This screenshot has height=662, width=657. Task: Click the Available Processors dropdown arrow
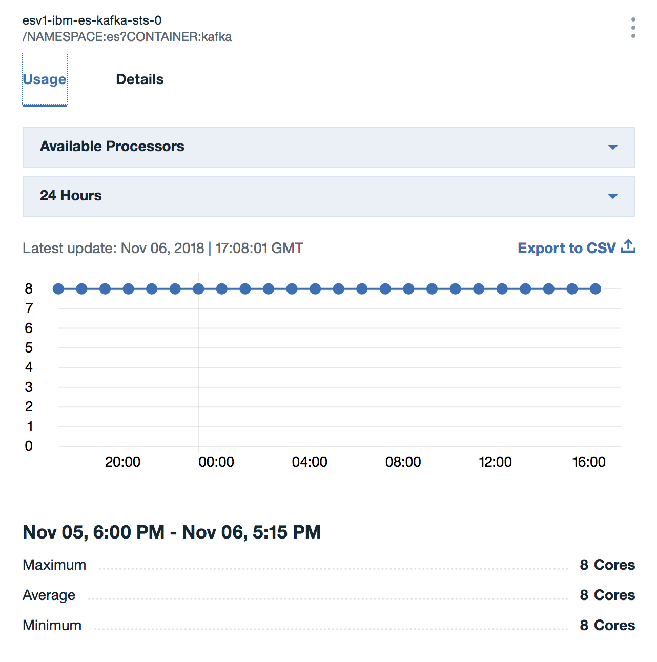click(x=612, y=148)
